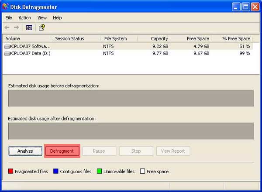Open the View menu
This screenshot has height=192, width=262.
pyautogui.click(x=42, y=18)
